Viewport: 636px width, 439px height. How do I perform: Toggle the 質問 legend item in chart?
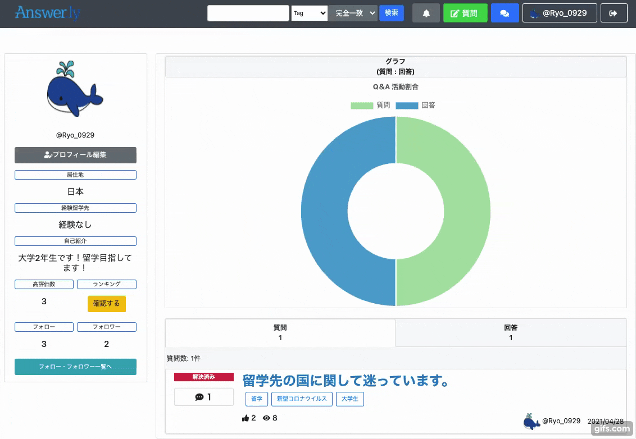coord(370,106)
